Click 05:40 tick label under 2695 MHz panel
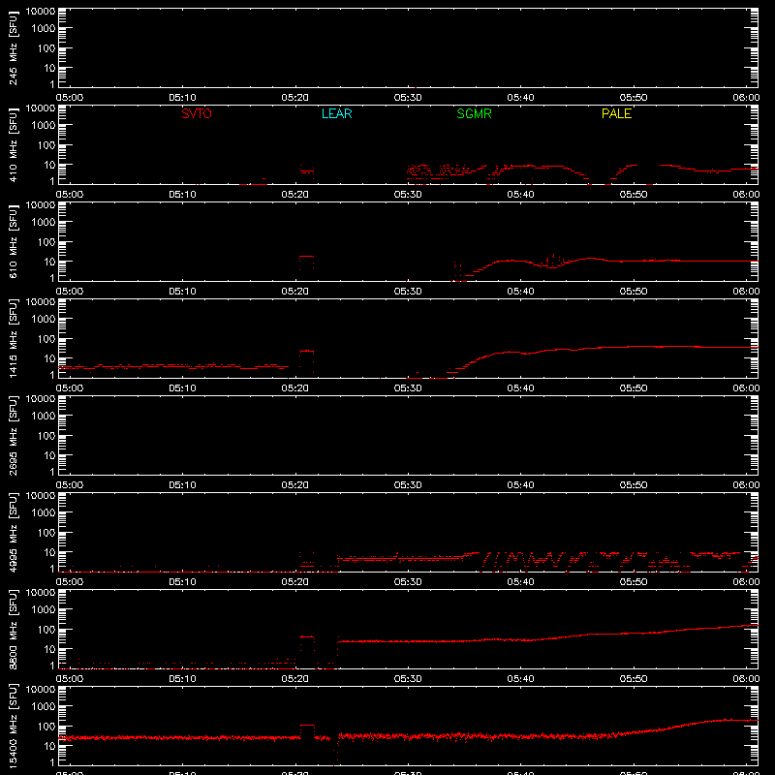Viewport: 775px width, 775px height. click(x=520, y=485)
